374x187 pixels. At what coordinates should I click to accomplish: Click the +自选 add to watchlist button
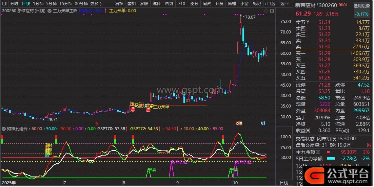click(x=269, y=4)
